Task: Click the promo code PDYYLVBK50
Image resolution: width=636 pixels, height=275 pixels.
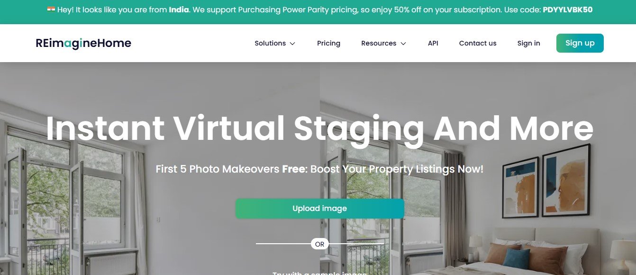Action: [567, 9]
